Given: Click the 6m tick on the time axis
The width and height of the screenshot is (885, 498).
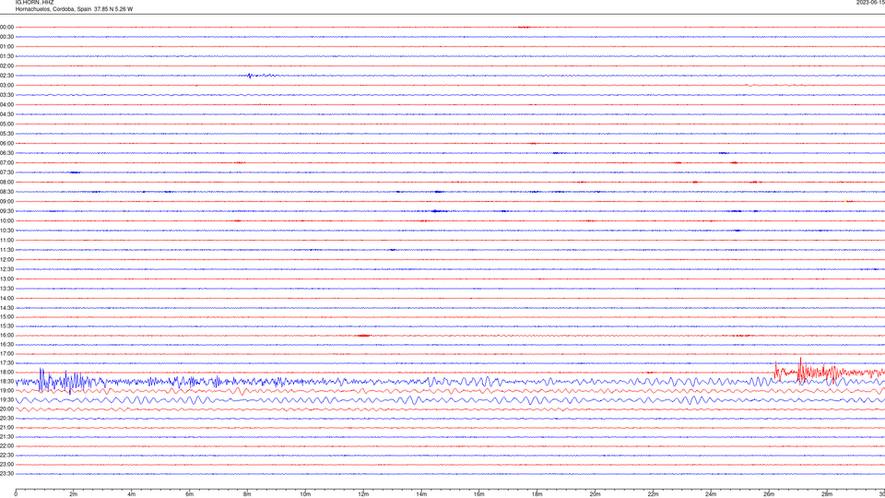Looking at the screenshot, I should [190, 494].
